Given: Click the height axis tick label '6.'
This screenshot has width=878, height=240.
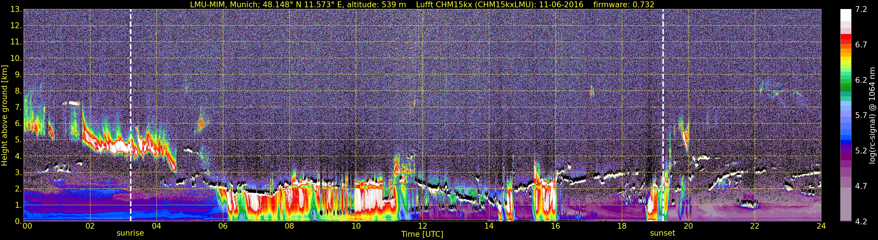Looking at the screenshot, I should tap(18, 123).
